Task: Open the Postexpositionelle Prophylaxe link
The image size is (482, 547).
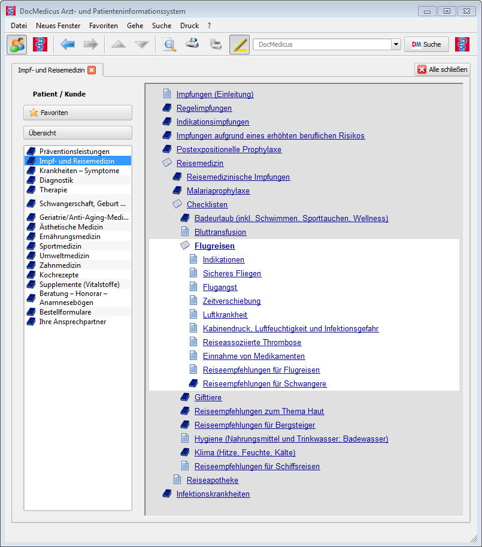Action: pos(229,149)
